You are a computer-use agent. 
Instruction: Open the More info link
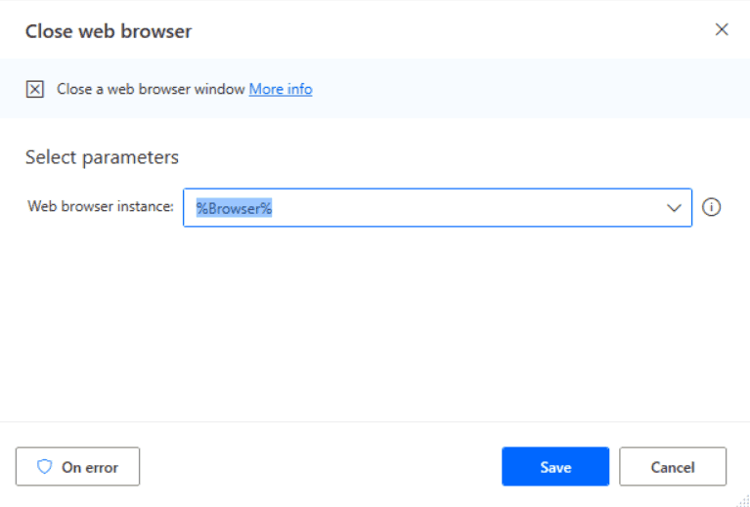281,89
